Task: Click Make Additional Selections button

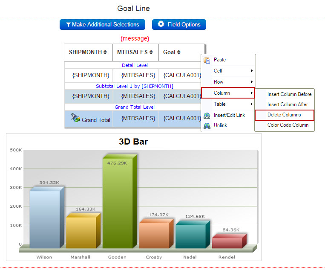Action: 102,24
